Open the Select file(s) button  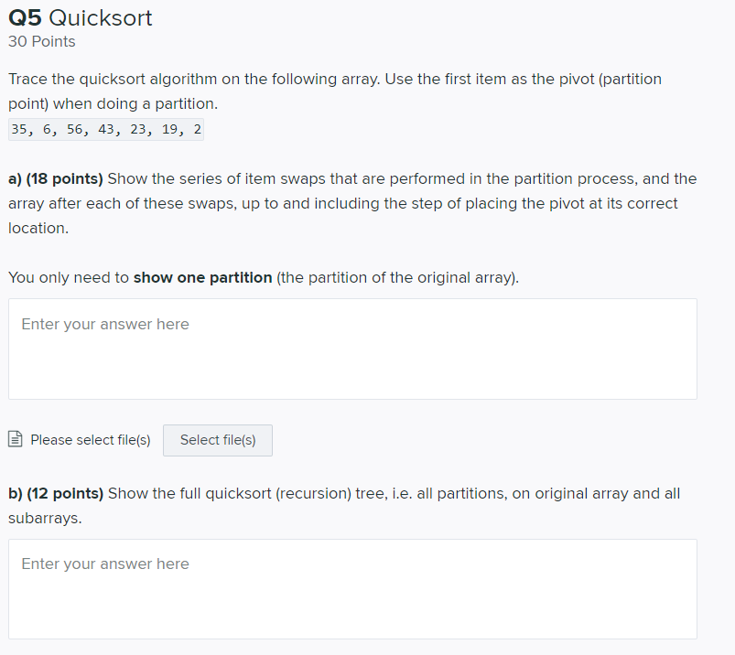click(x=217, y=440)
